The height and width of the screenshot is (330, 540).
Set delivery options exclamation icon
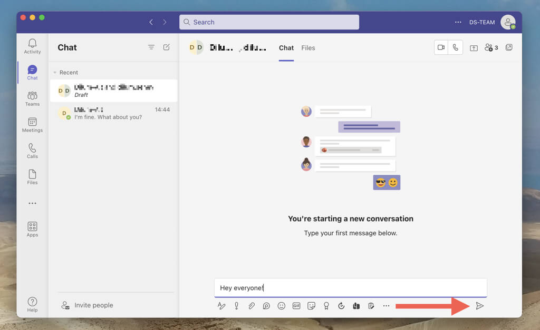pyautogui.click(x=237, y=306)
